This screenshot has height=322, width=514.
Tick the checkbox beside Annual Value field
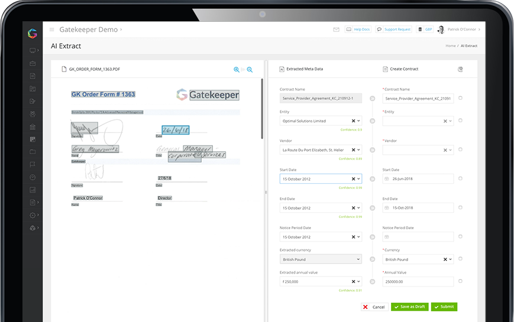pos(461,281)
